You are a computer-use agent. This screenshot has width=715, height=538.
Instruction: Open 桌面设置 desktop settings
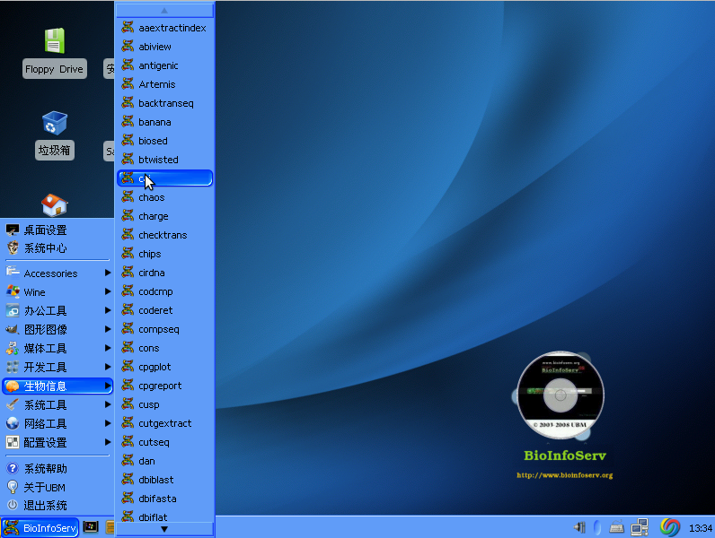tap(57, 230)
